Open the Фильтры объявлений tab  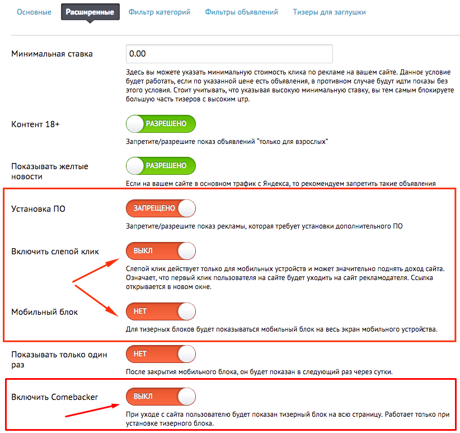coord(241,12)
